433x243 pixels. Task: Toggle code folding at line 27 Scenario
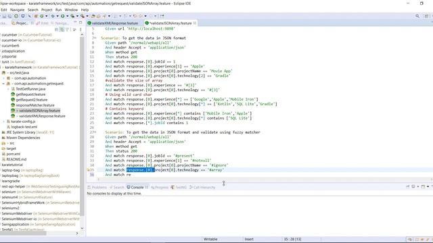(95, 132)
